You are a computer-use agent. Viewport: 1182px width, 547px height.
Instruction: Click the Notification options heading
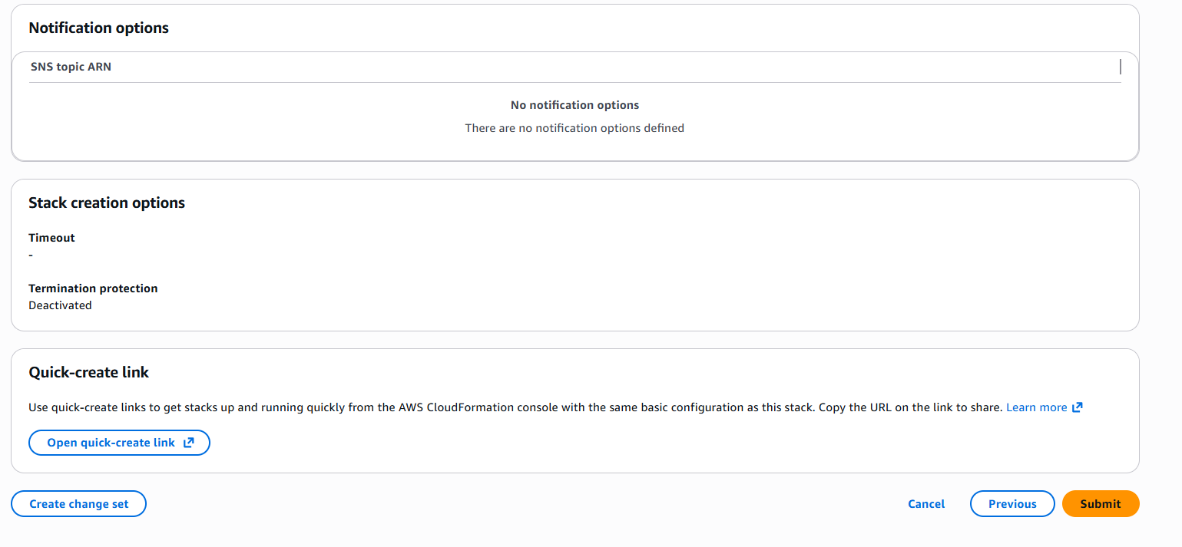pos(98,28)
